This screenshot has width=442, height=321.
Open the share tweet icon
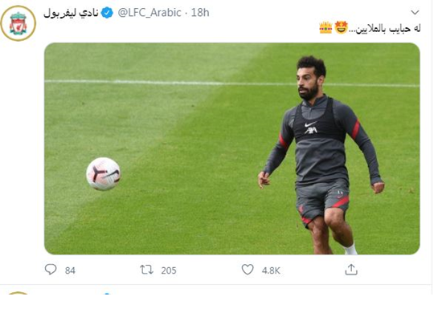[x=351, y=270]
